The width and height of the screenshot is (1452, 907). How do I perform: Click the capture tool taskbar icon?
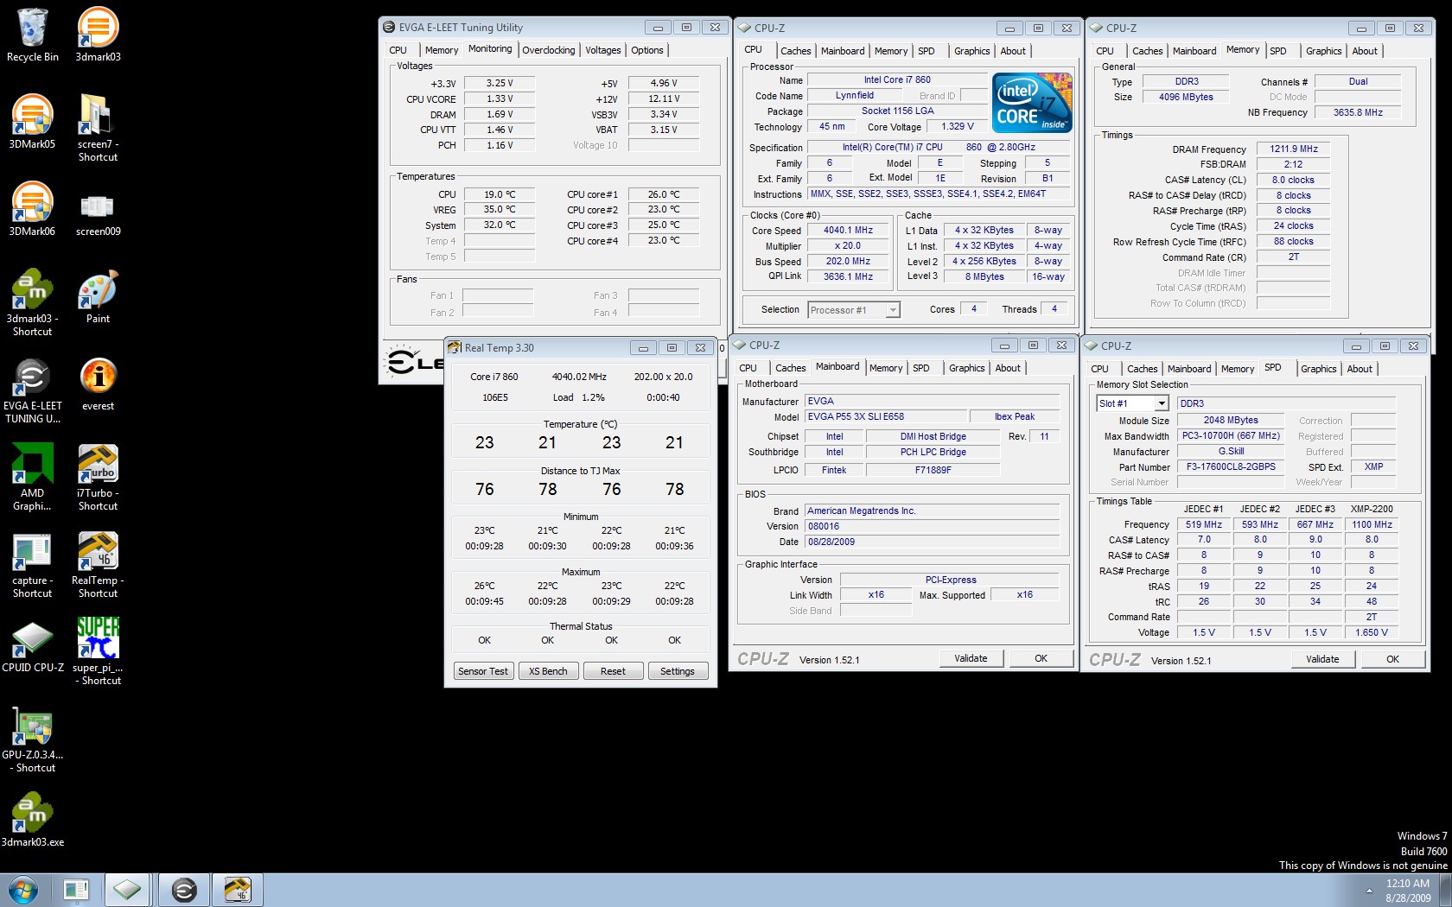tap(76, 890)
